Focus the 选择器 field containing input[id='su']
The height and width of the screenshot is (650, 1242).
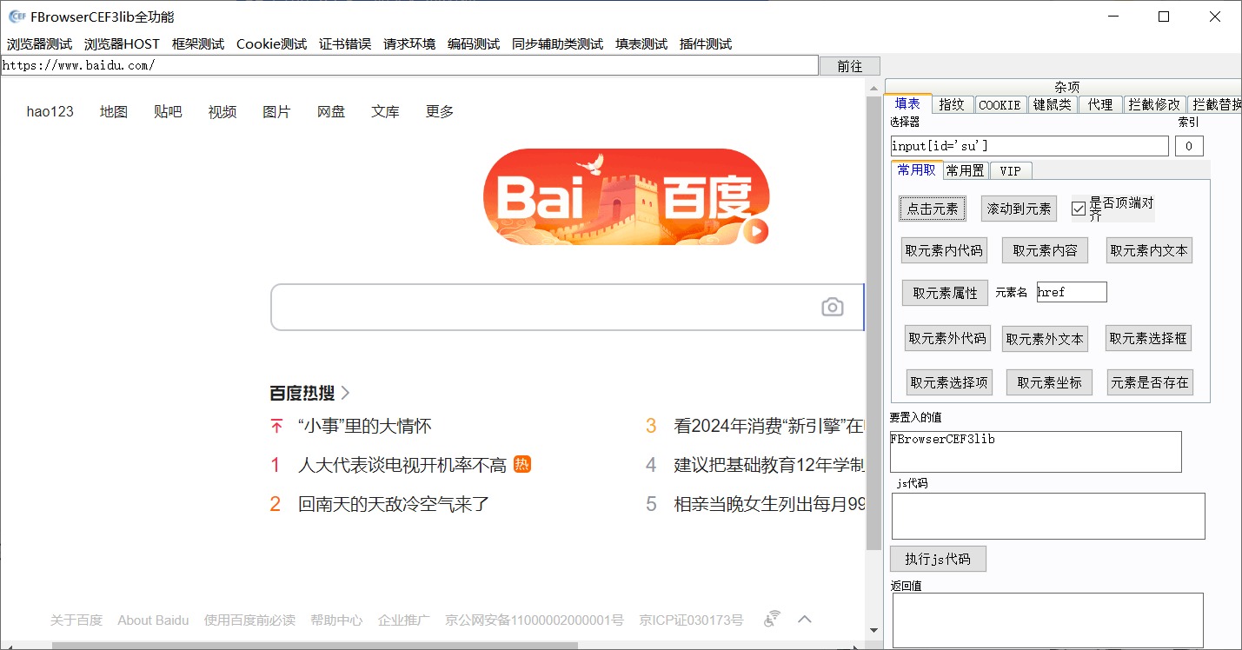coord(1030,146)
